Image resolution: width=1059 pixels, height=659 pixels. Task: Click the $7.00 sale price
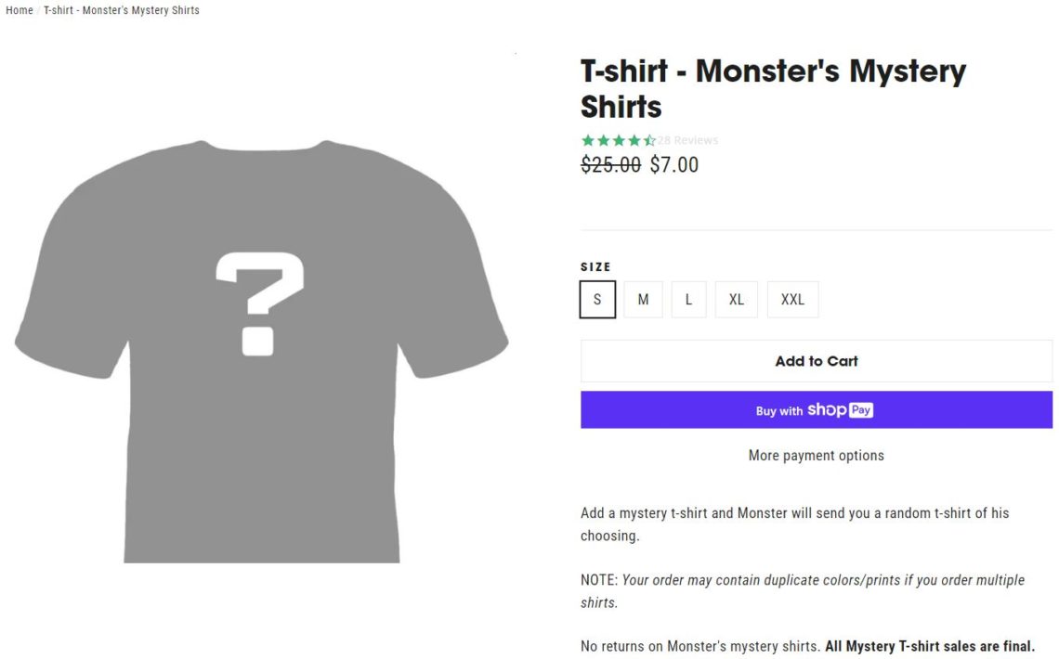tap(674, 164)
